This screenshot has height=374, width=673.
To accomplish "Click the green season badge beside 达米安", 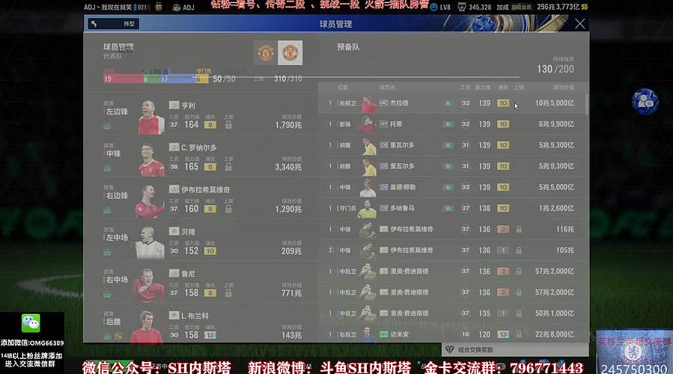I will [384, 334].
